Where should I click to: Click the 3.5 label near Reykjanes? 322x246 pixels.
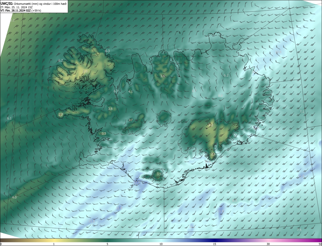pos(104,134)
